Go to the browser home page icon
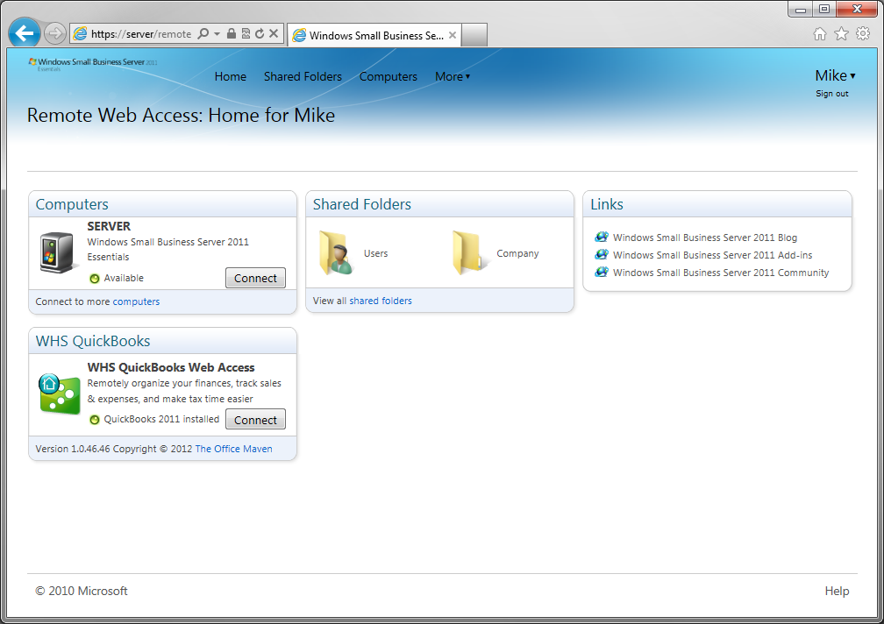The height and width of the screenshot is (624, 884). [x=820, y=34]
